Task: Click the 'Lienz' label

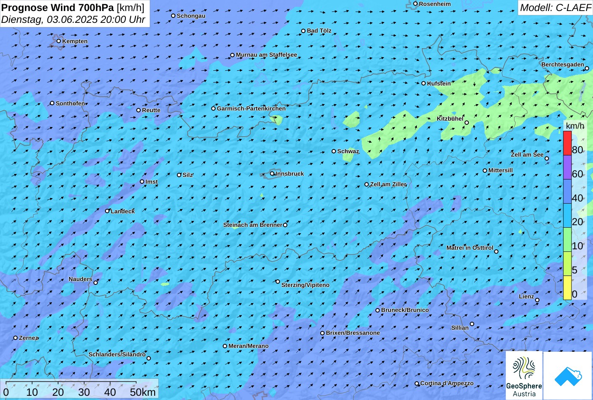Action: click(x=526, y=296)
